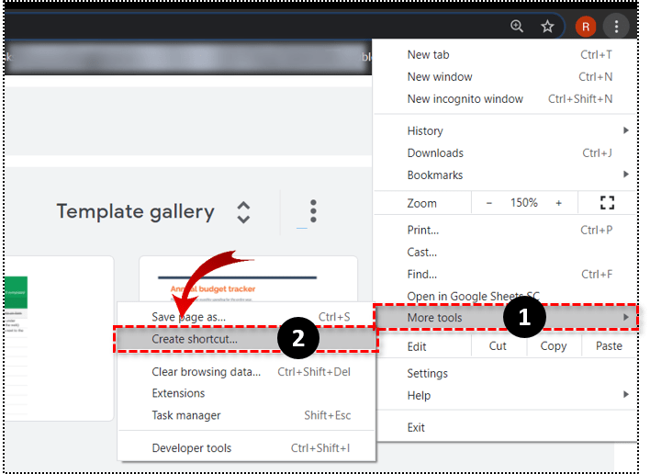Increase zoom with the plus button

click(557, 203)
